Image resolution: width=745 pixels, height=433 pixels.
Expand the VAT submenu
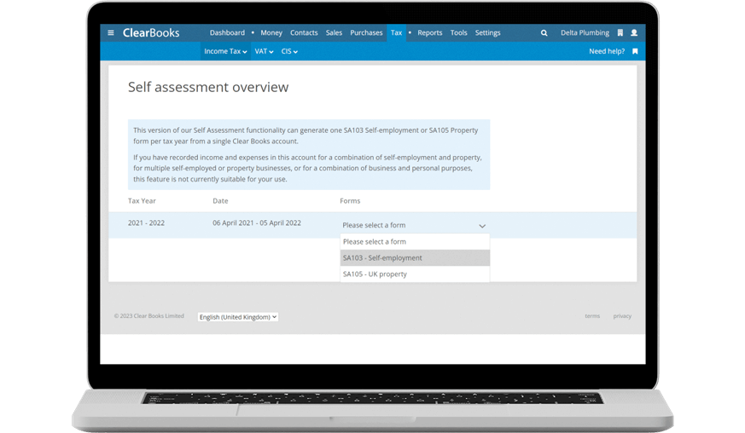coord(264,51)
